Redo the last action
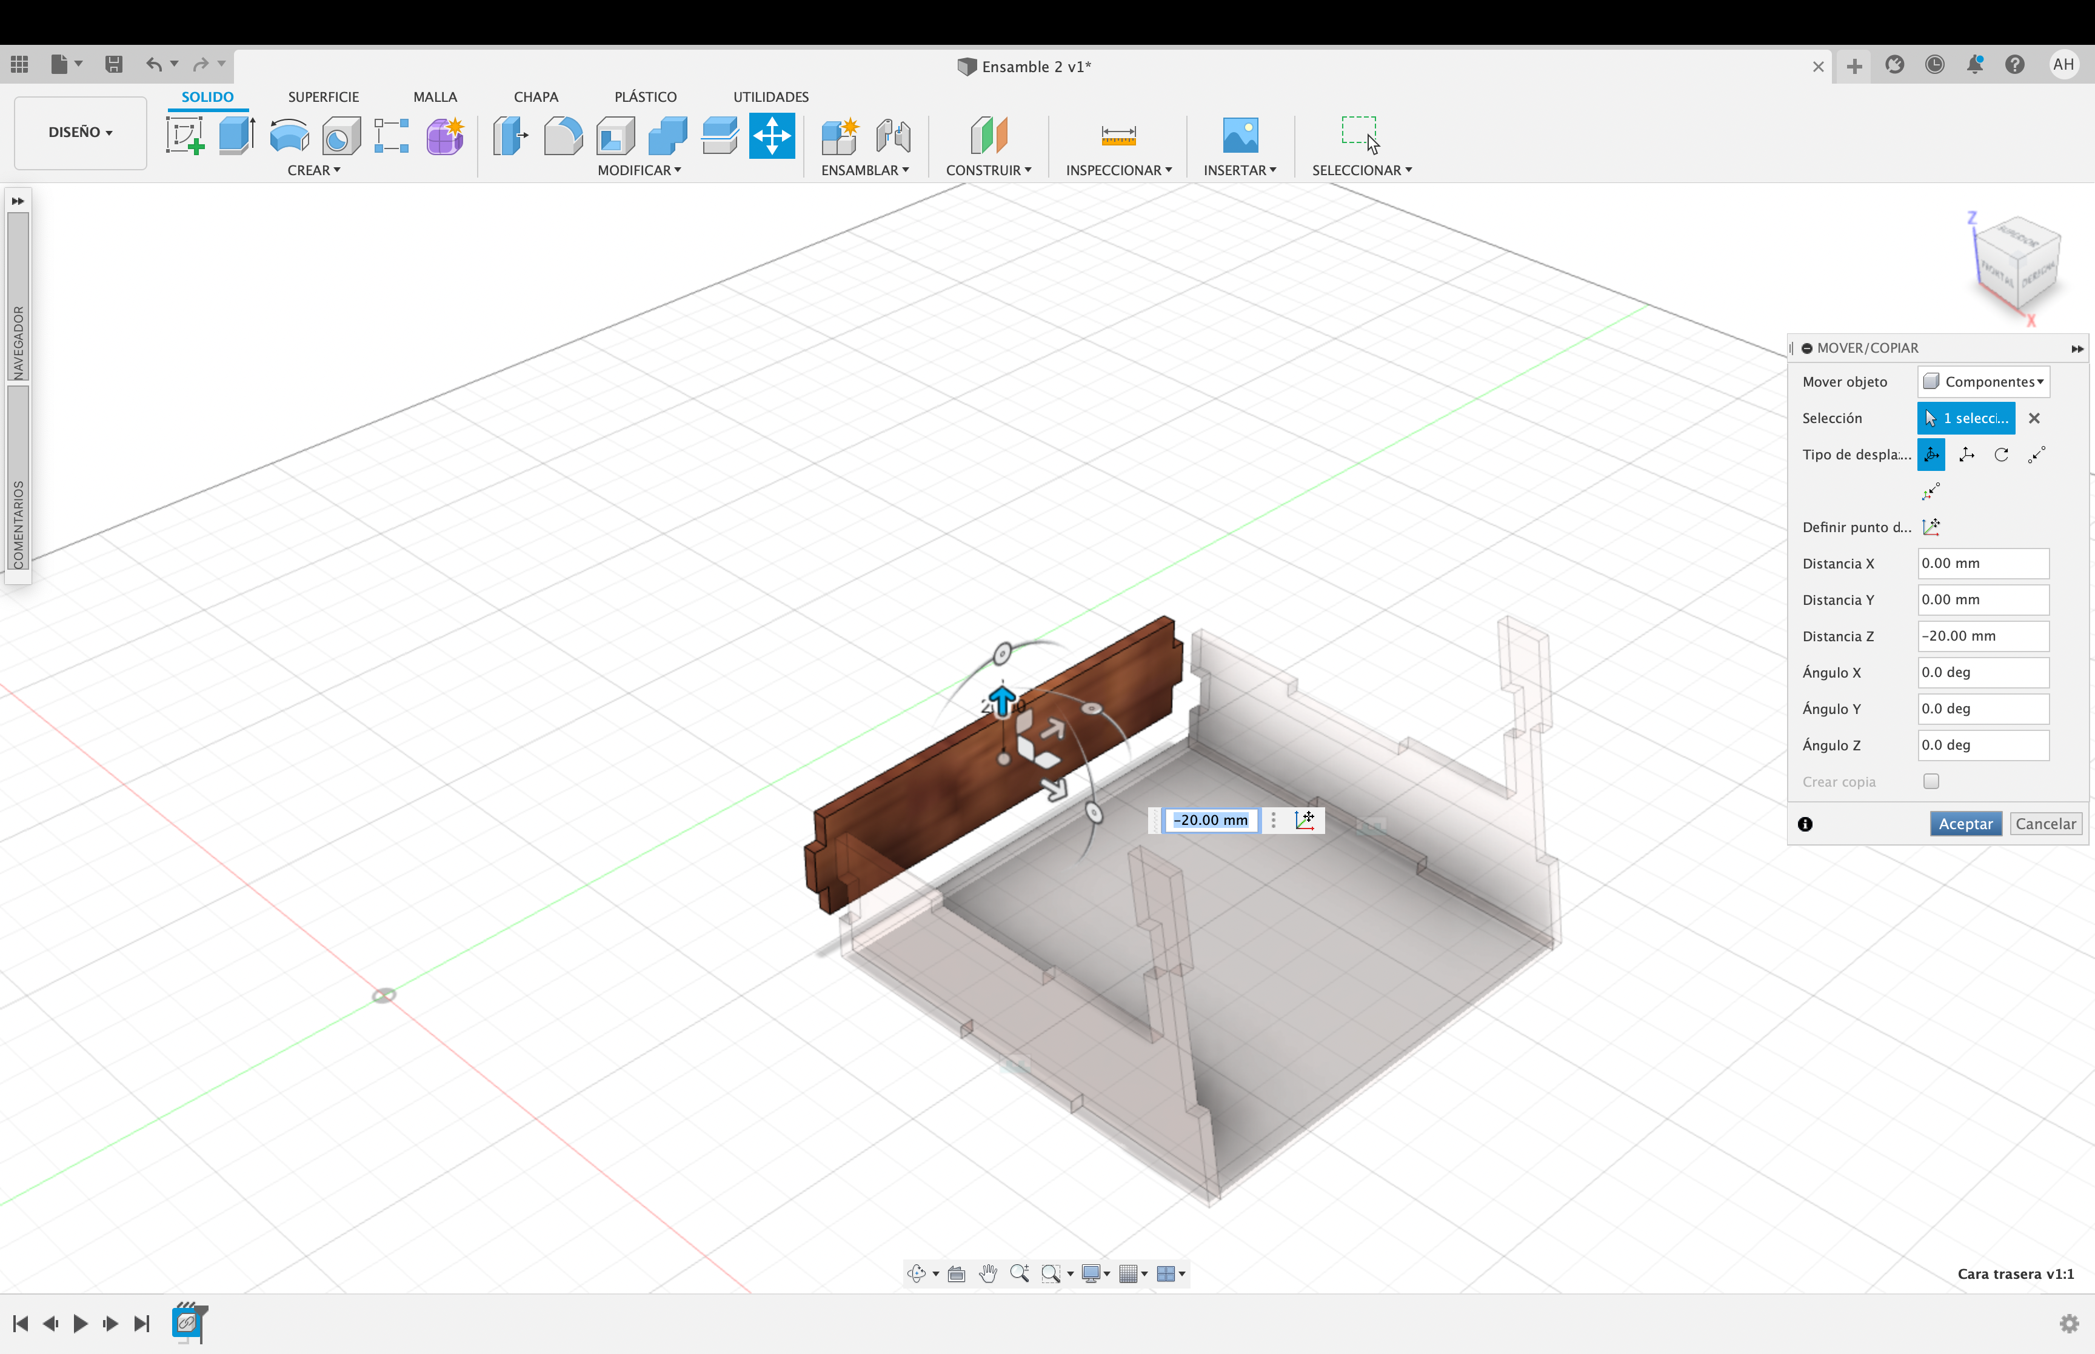 click(201, 64)
